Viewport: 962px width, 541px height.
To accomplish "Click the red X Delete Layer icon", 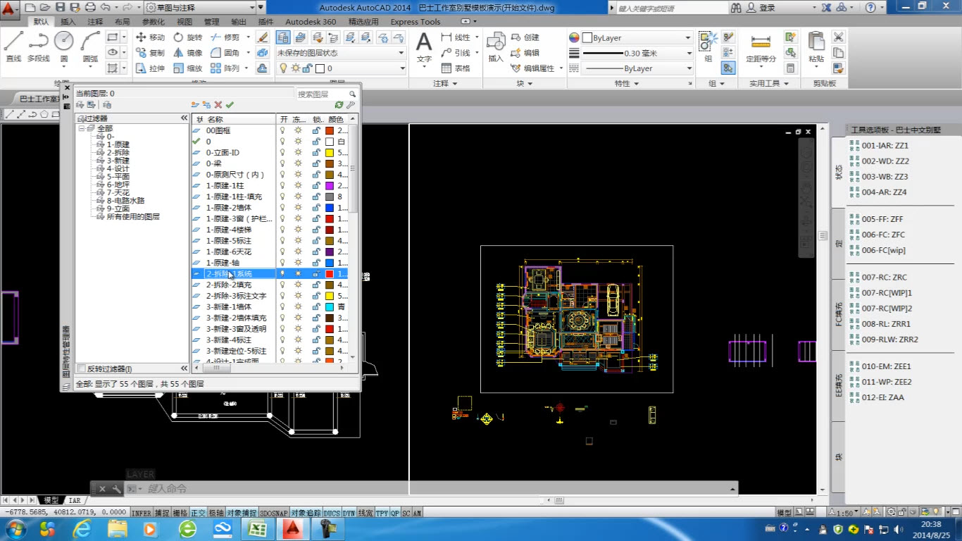I will pos(218,105).
